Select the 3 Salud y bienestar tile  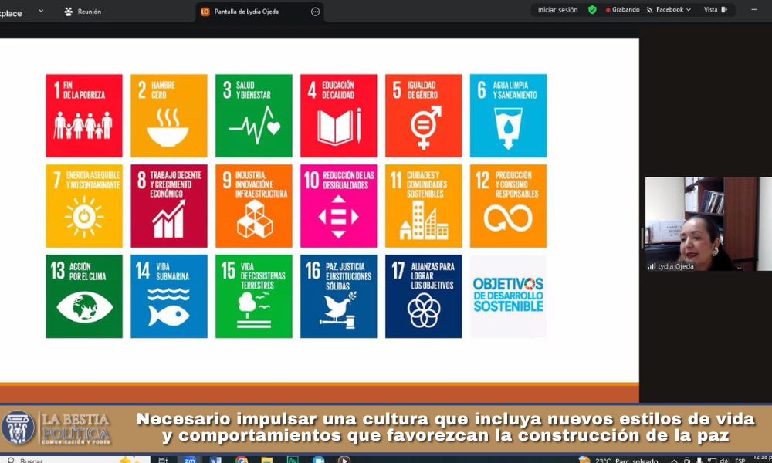[x=253, y=116]
